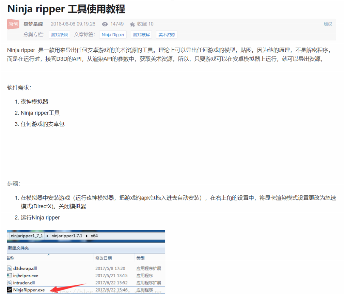Image resolution: width=345 pixels, height=295 pixels.
Task: Sort by 名称 name column header
Action: pos(11,258)
